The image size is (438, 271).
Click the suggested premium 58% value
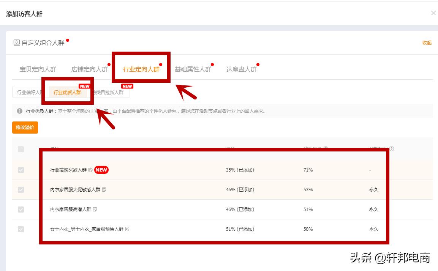coord(308,229)
